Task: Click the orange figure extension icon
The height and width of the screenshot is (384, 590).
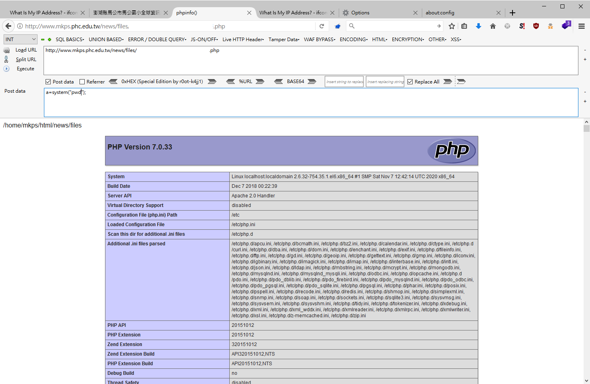Action: [x=550, y=26]
